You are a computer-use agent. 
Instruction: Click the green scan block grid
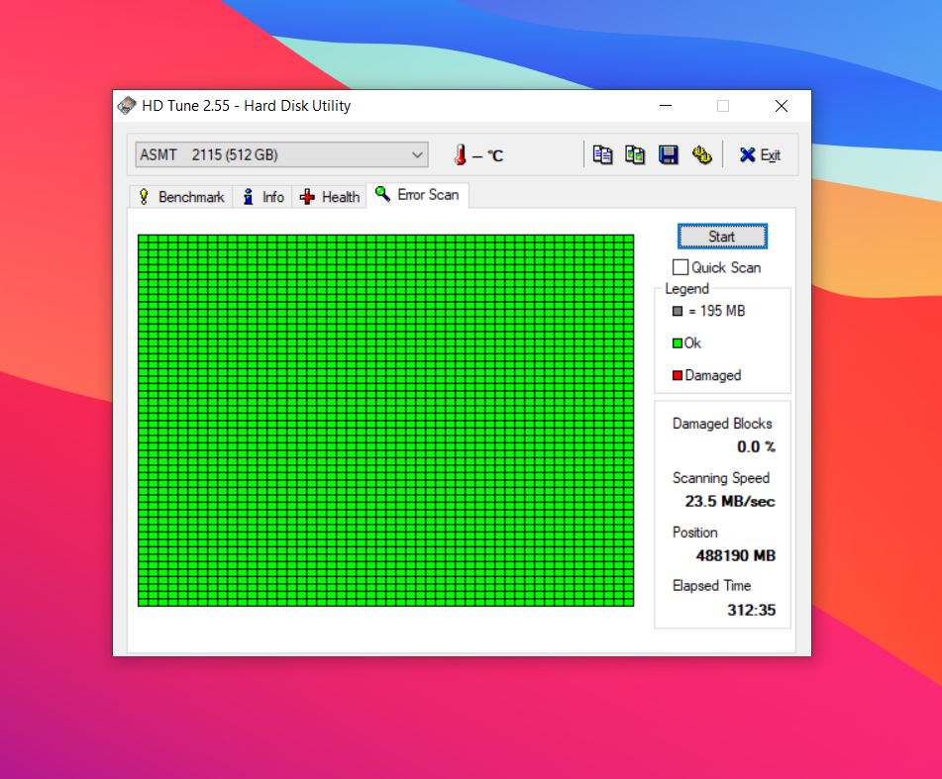(x=385, y=420)
